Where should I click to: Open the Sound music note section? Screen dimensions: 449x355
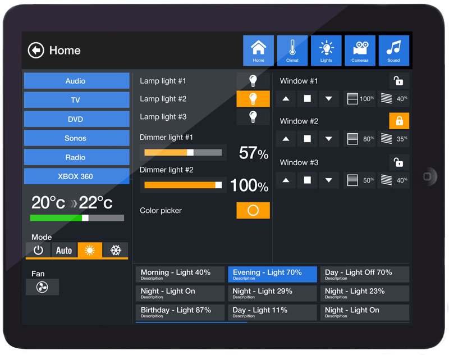394,51
